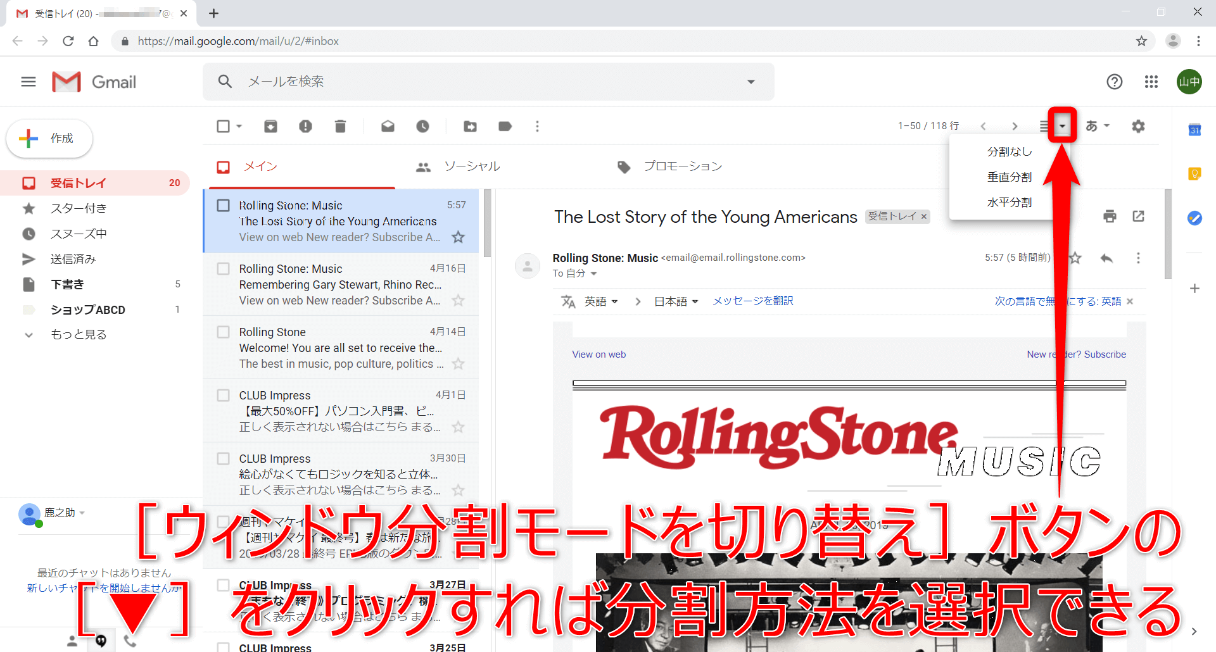
Task: Click the Labels tag icon
Action: tap(505, 126)
